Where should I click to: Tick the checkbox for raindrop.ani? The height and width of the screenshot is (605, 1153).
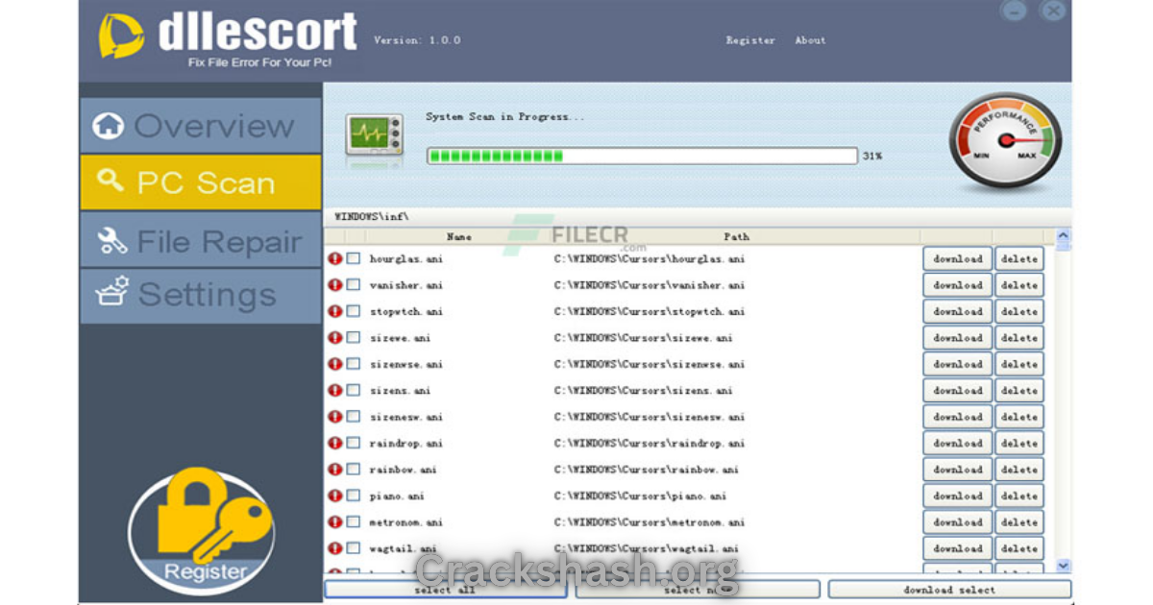(354, 444)
